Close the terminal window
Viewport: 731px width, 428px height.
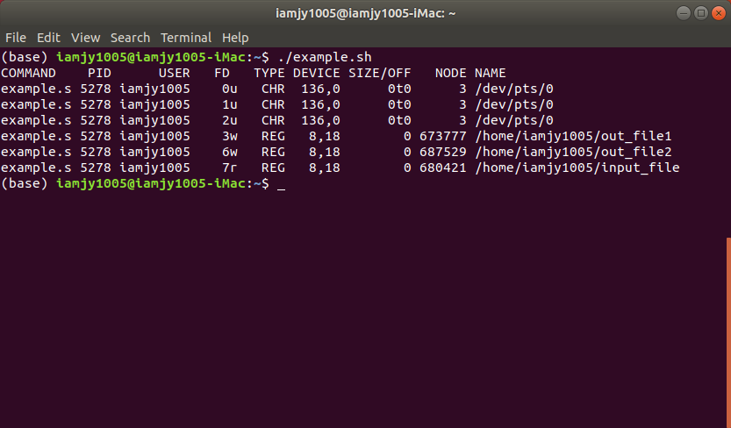coord(719,13)
